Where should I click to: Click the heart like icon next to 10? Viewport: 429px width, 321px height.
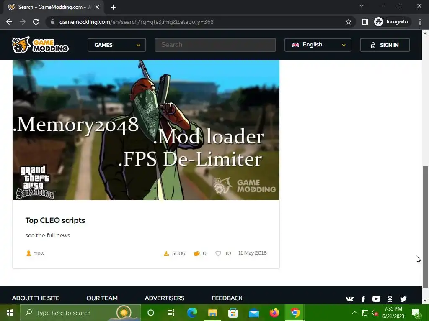pyautogui.click(x=218, y=253)
